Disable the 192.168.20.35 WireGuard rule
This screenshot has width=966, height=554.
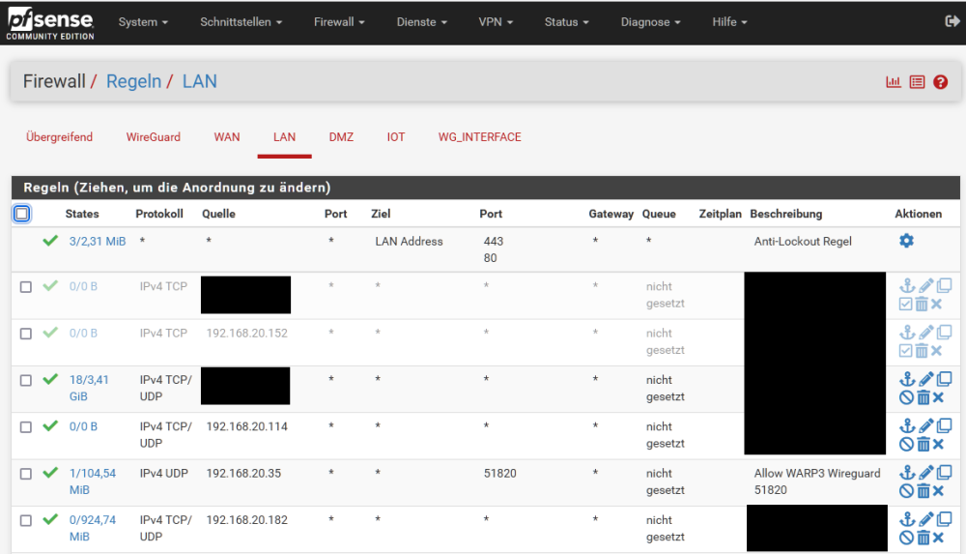[x=906, y=491]
